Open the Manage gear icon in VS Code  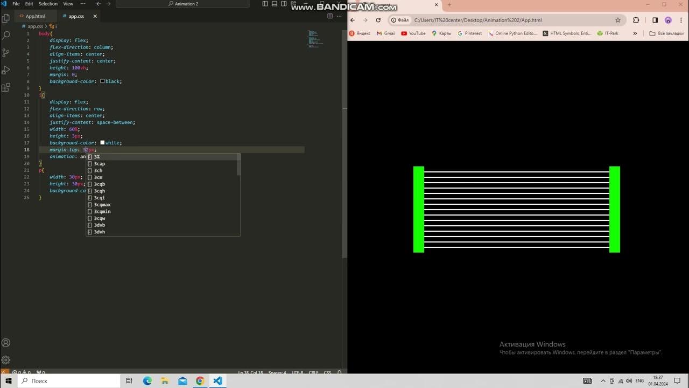click(6, 360)
